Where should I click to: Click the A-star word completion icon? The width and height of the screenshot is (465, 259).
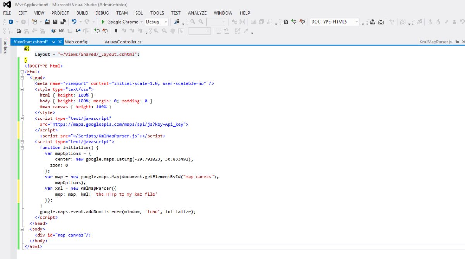pyautogui.click(x=78, y=31)
